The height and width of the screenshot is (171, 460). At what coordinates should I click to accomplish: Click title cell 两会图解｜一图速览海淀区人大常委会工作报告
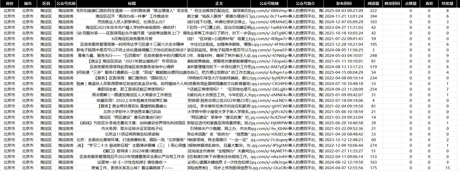pyautogui.click(x=132, y=95)
